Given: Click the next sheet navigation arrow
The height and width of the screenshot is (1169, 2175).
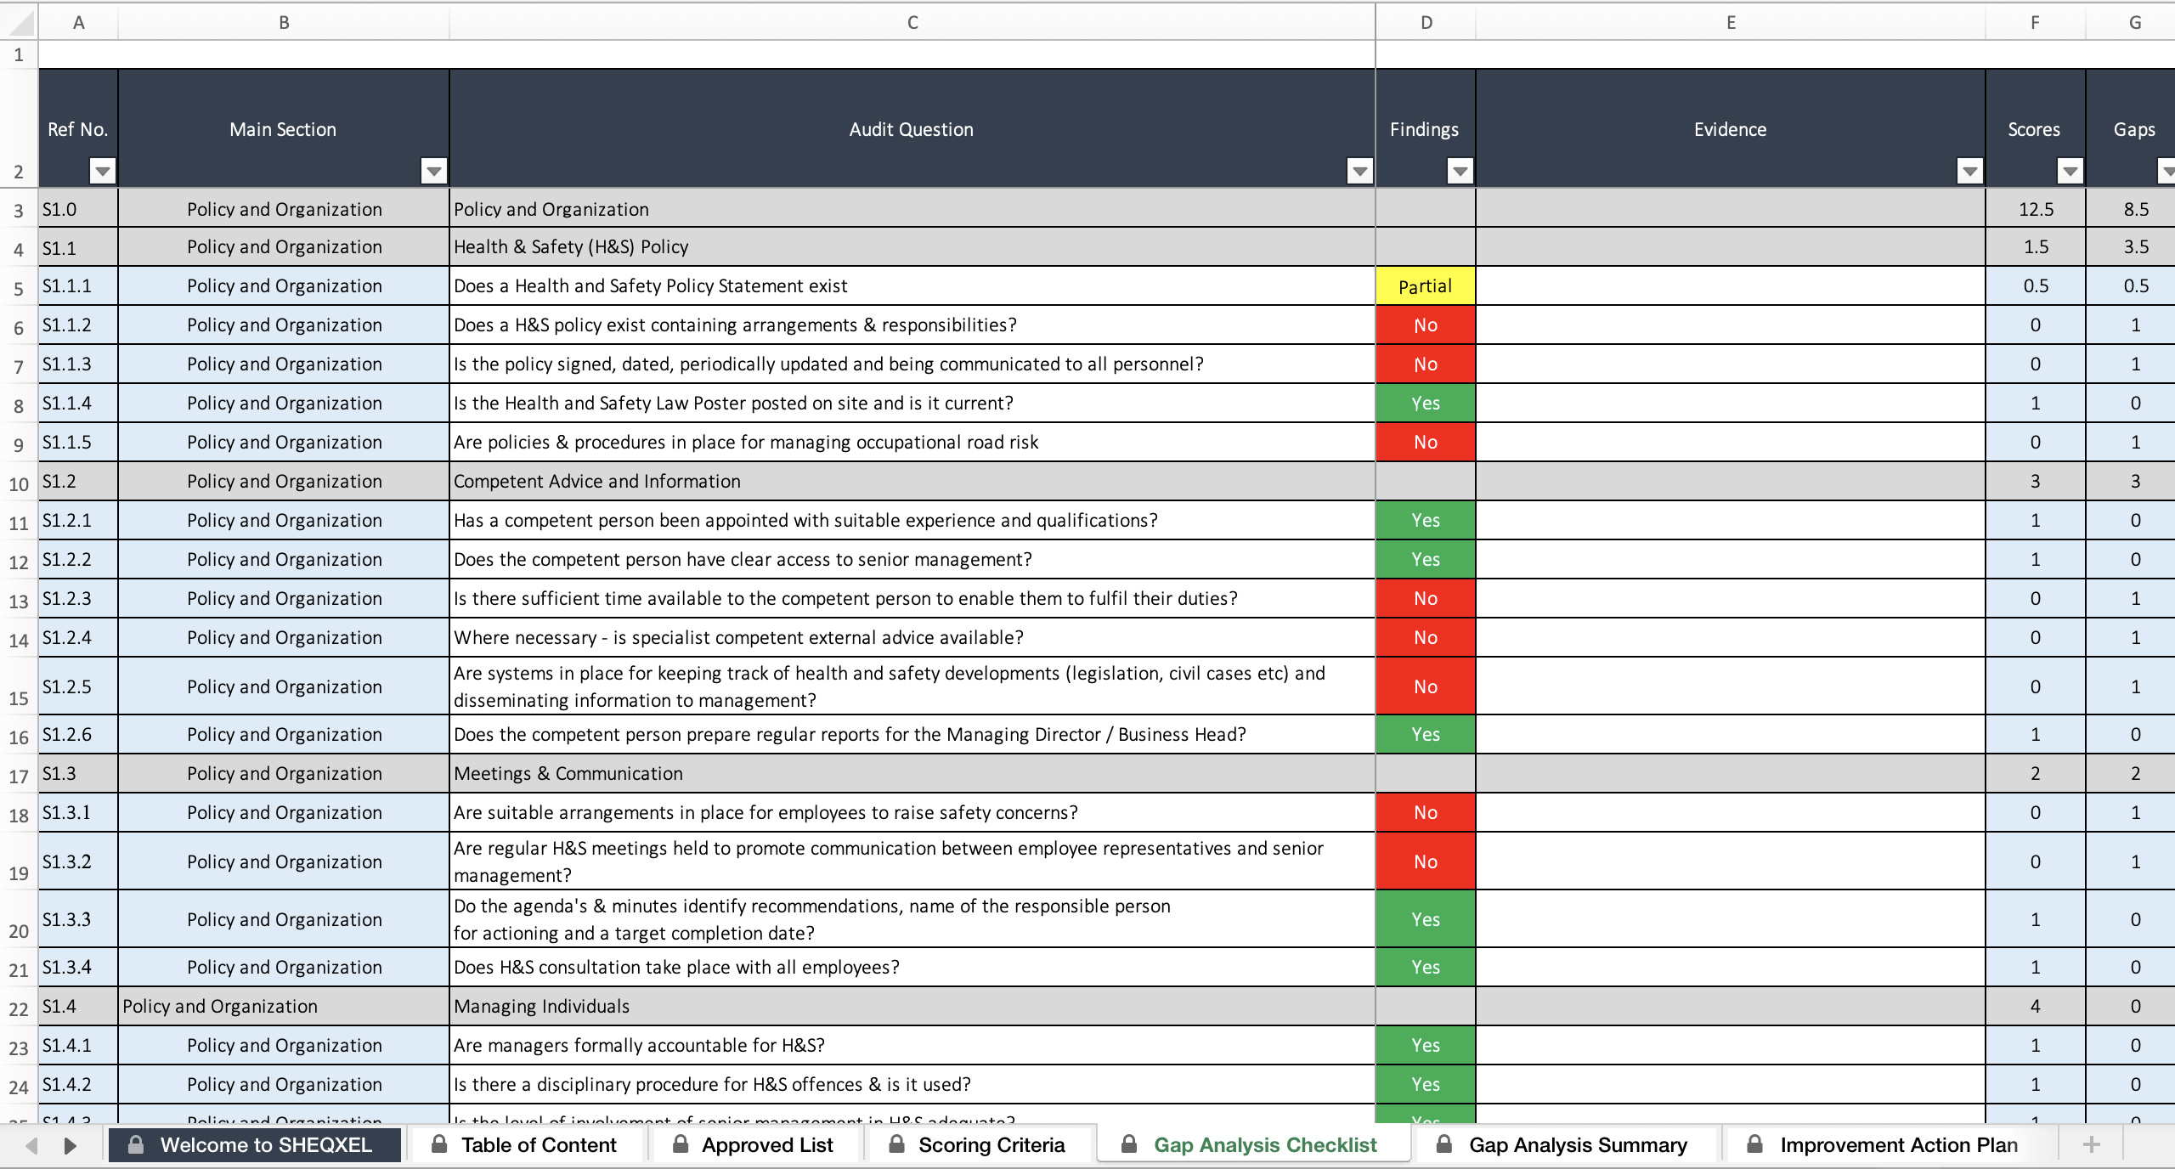Looking at the screenshot, I should [x=70, y=1145].
